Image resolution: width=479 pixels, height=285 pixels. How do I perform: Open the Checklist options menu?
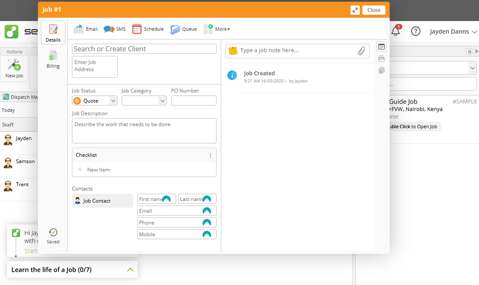pyautogui.click(x=210, y=155)
